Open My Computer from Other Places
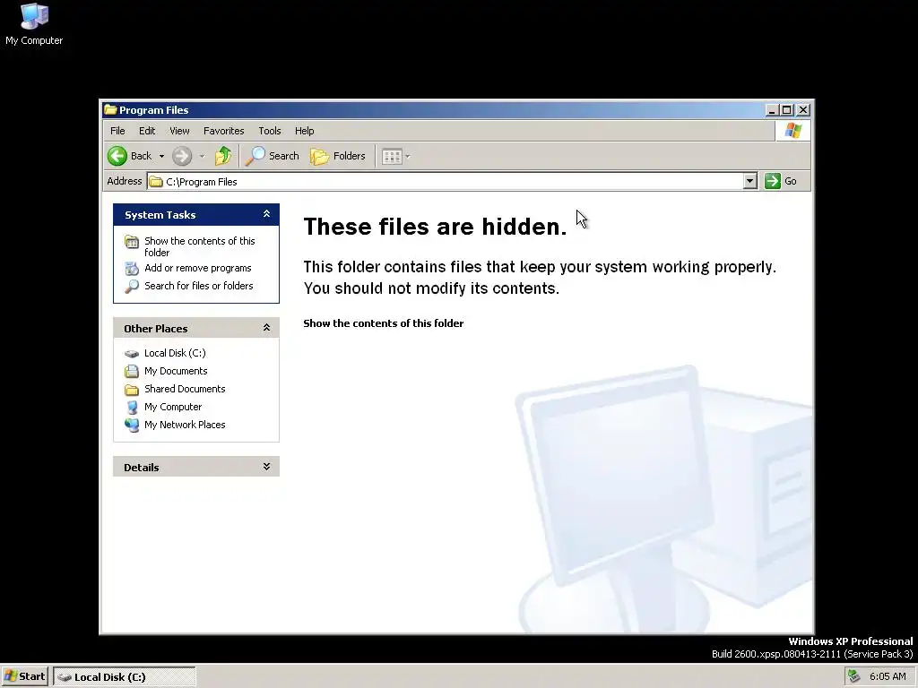 pyautogui.click(x=173, y=407)
